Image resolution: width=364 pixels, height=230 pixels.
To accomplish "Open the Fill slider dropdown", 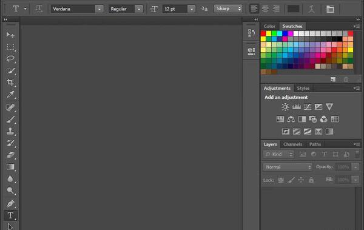I will (356, 180).
